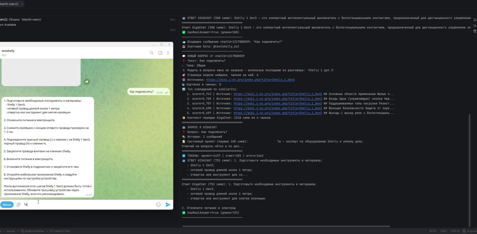The height and width of the screenshot is (234, 477).
Task: Send the typed Telegram message
Action: (x=168, y=205)
